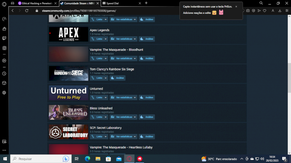
Task: Switch to Ethical Hacking e Penetration tab
Action: coord(37,3)
